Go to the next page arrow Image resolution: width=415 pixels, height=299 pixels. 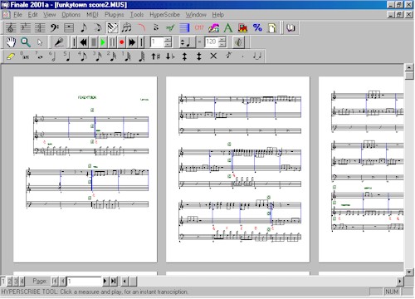(x=105, y=282)
